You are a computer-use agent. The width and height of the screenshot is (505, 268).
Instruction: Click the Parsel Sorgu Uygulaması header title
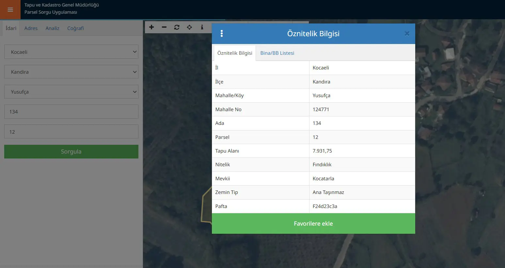tap(51, 12)
